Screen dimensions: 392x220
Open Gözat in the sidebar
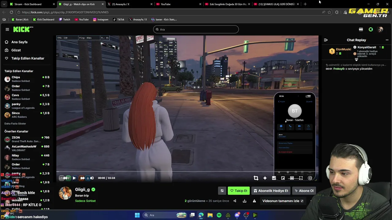tap(16, 50)
